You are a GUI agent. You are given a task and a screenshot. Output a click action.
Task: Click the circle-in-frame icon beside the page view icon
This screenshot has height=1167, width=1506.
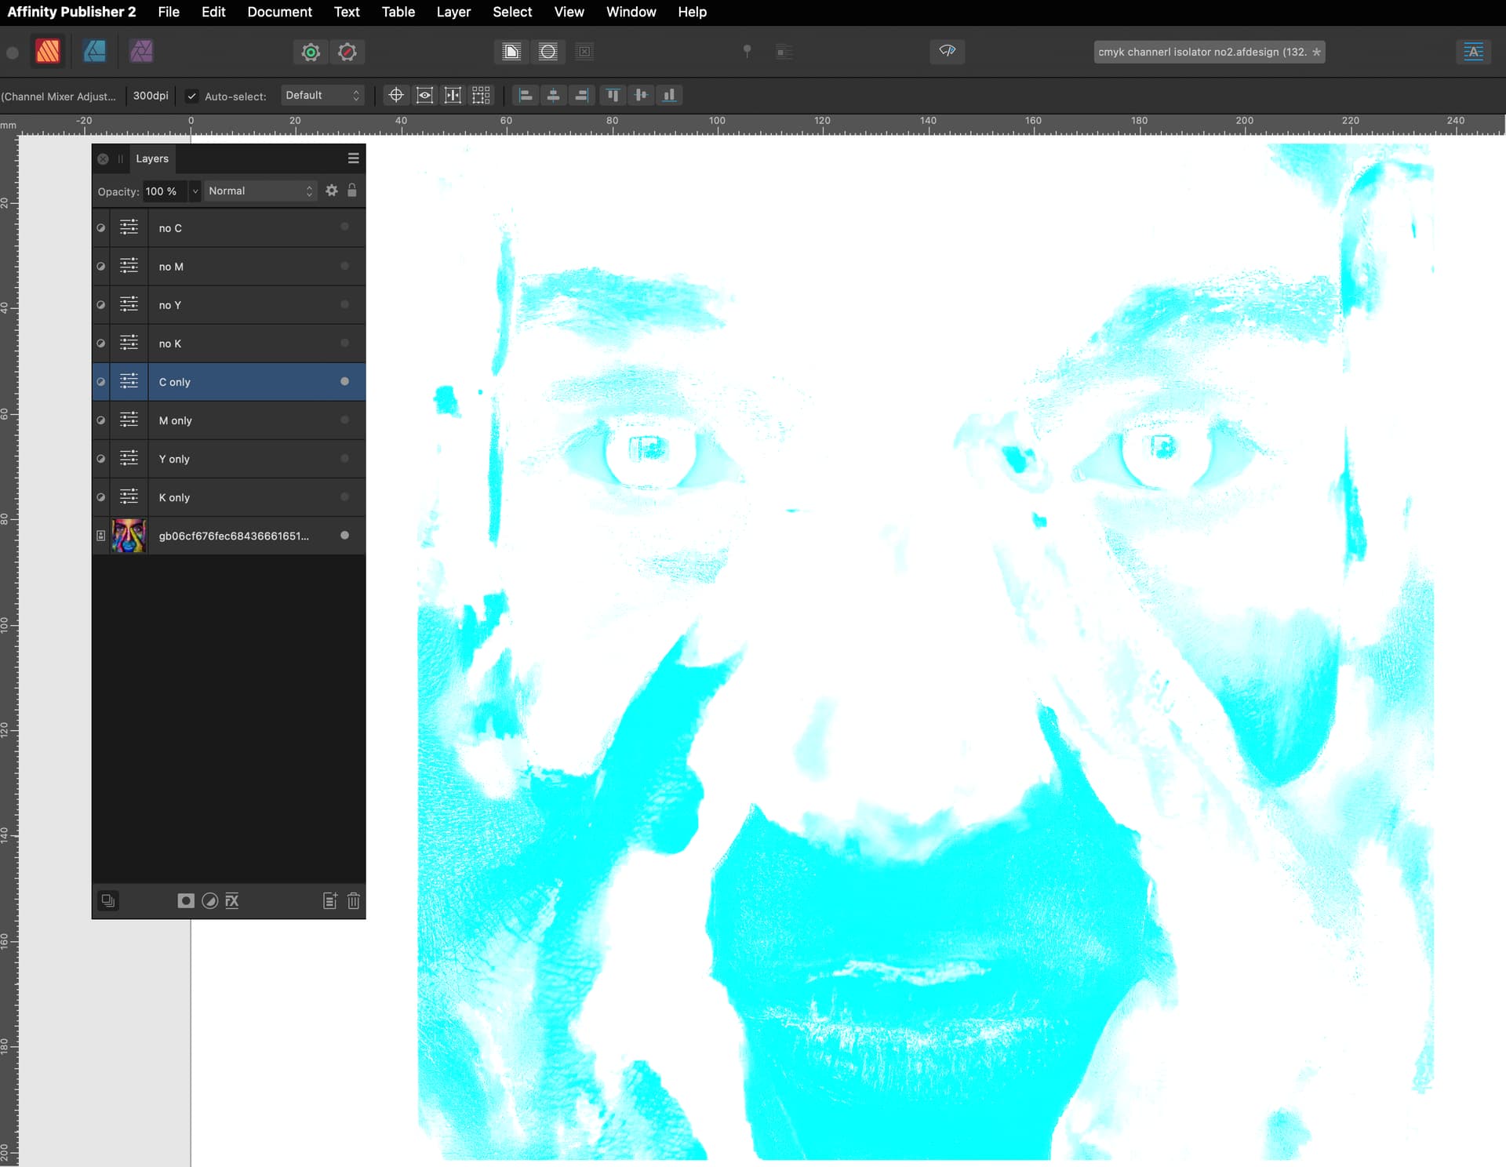coord(548,52)
